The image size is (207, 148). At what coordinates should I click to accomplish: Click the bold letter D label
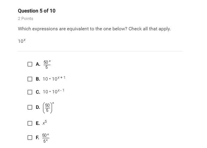pos(38,108)
